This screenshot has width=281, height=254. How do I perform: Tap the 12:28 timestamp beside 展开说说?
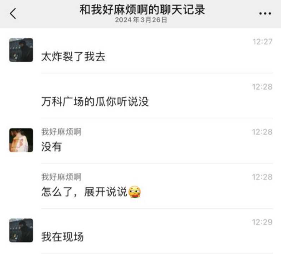tap(262, 177)
